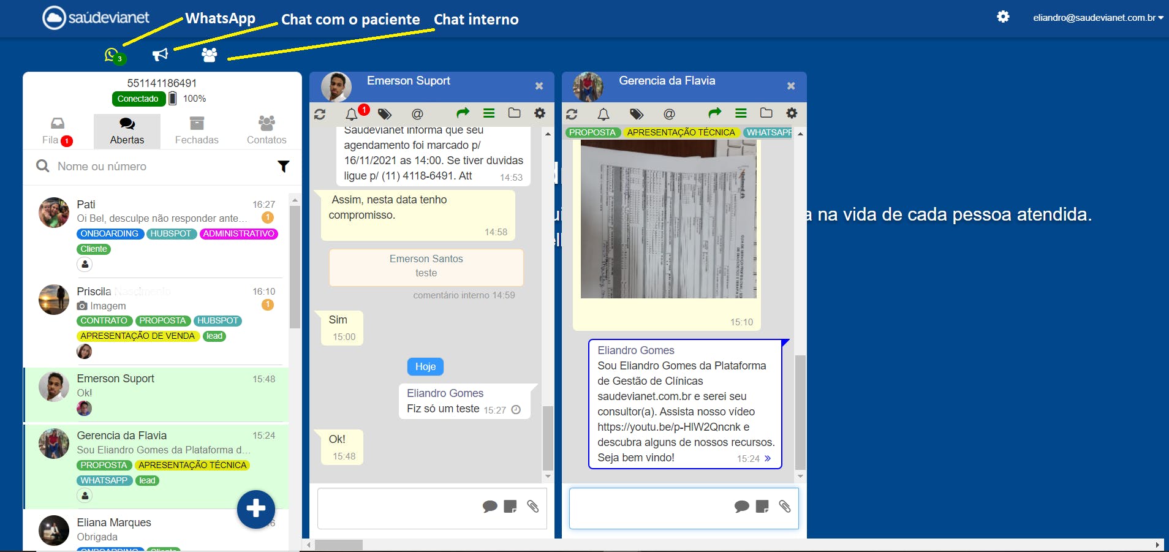Click the Gerencia da Flavia chat vertical scrollbar
The width and height of the screenshot is (1169, 552).
(800, 412)
